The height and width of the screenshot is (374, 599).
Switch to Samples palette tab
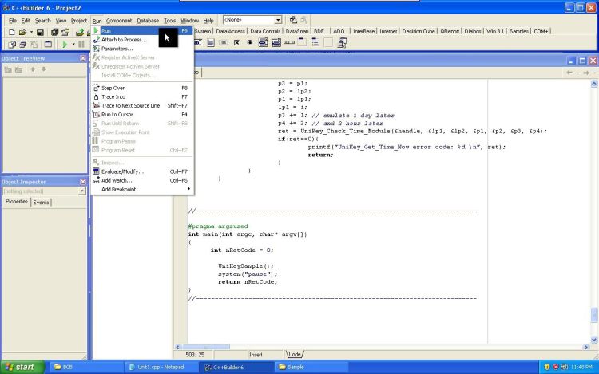[519, 31]
